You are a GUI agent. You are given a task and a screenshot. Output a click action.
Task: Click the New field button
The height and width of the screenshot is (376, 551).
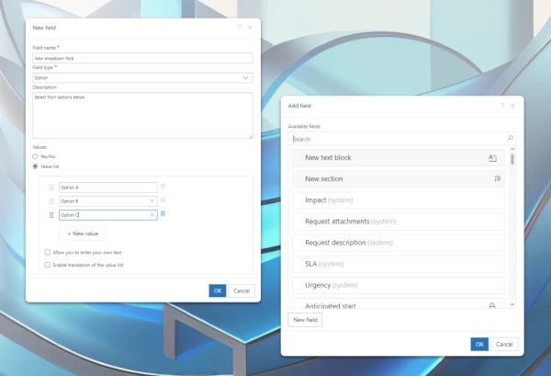click(x=305, y=320)
